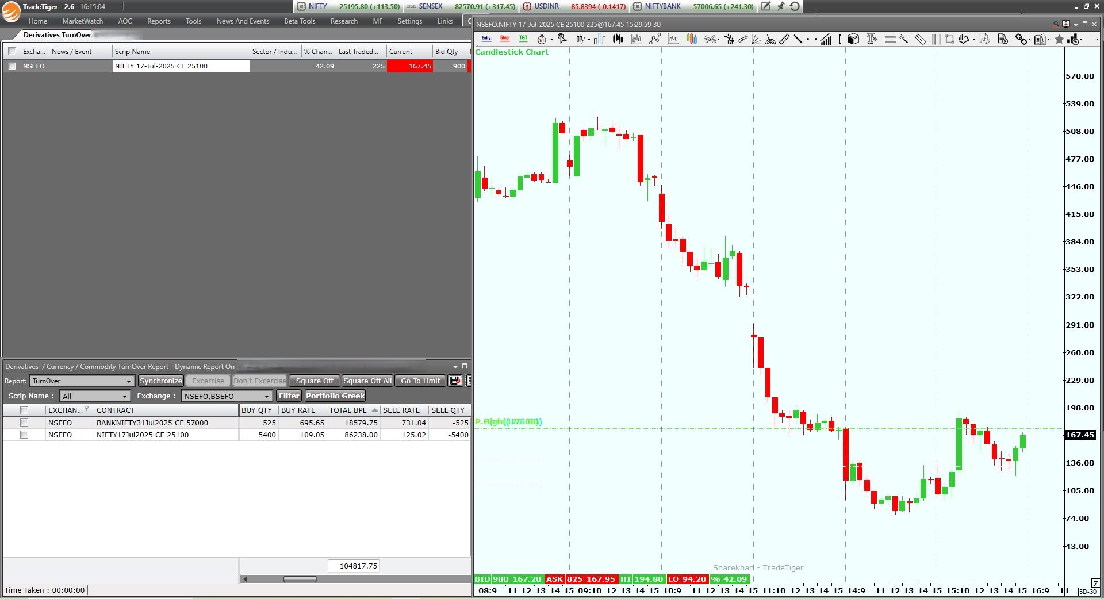Select the diagonal trend line tool
This screenshot has height=599, width=1104.
click(x=798, y=39)
